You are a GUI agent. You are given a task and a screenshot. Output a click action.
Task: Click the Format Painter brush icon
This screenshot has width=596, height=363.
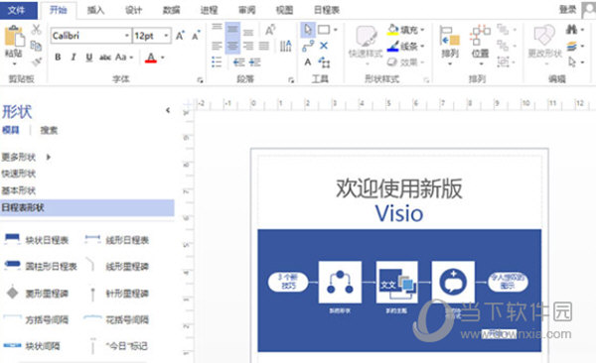(x=36, y=61)
